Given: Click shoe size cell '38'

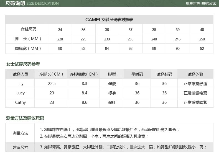Looking at the screenshot, I should (154, 30).
